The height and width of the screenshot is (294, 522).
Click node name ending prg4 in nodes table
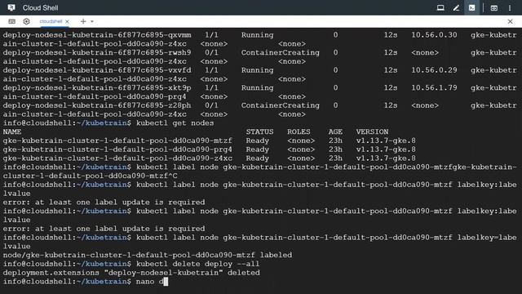click(x=117, y=149)
